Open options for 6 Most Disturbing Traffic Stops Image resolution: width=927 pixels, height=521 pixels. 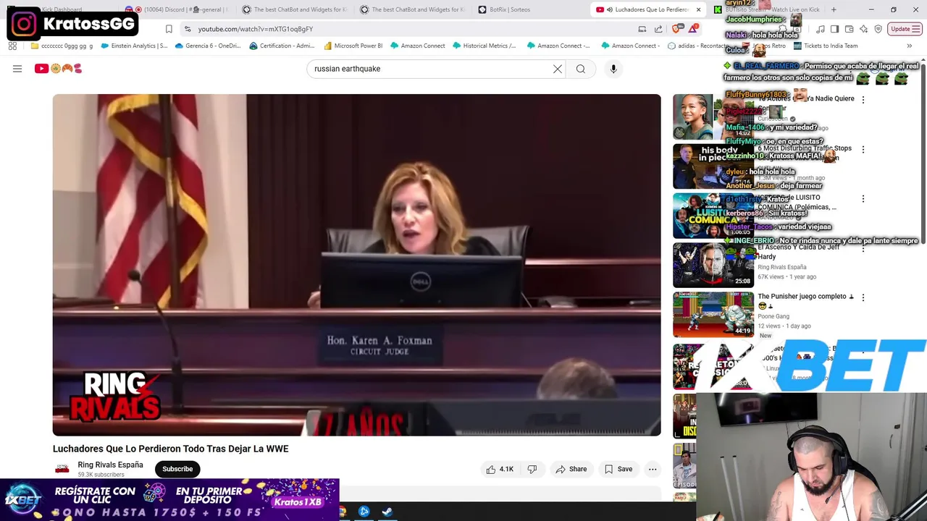point(863,149)
